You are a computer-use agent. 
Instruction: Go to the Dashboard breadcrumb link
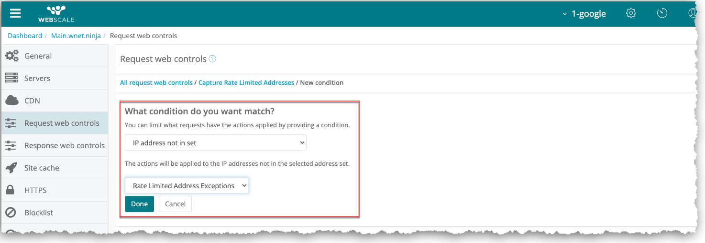25,36
